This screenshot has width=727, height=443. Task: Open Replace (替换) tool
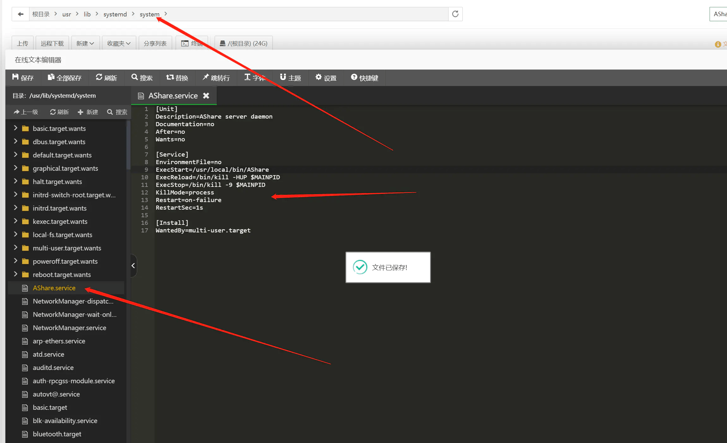pyautogui.click(x=177, y=78)
